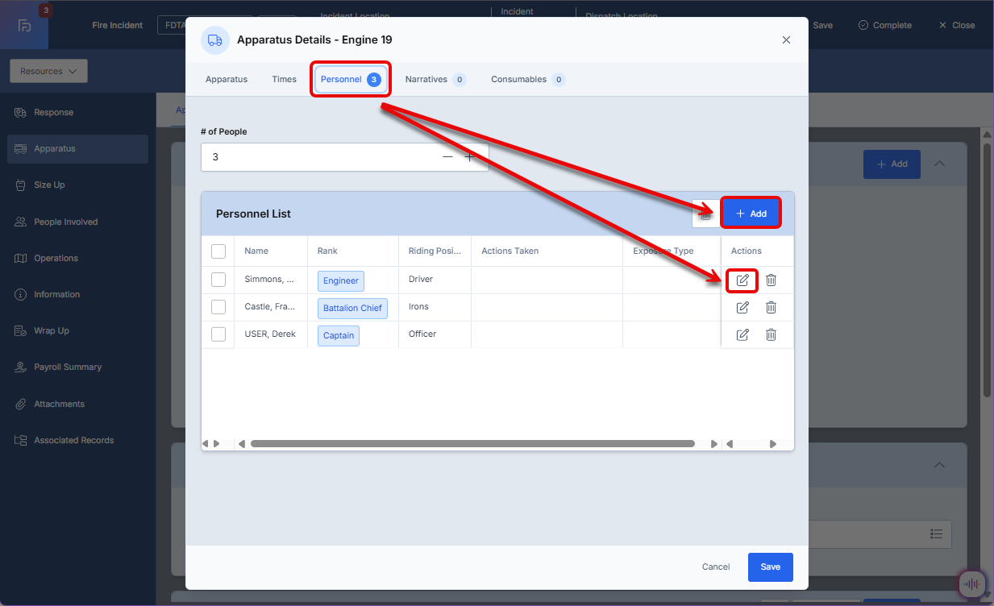Open the Information section
Screen dimensions: 994x606
click(77, 295)
